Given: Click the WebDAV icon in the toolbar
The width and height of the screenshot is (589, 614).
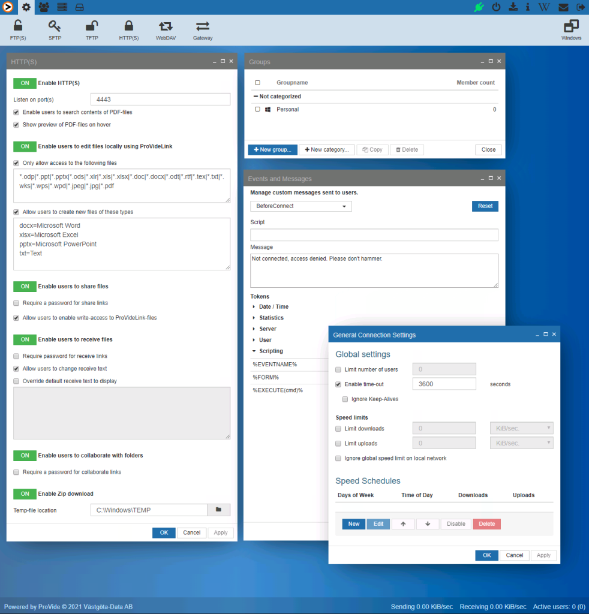Looking at the screenshot, I should [166, 29].
